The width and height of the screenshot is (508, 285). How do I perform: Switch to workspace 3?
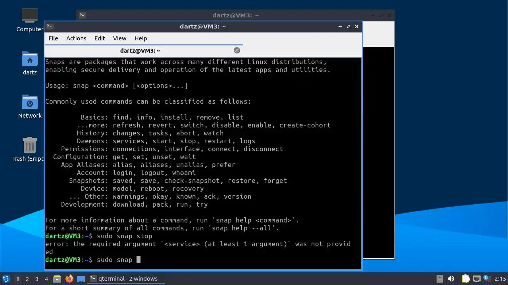(37, 279)
